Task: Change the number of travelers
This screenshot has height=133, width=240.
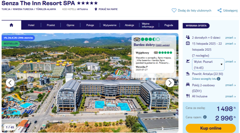Action: 230,38
